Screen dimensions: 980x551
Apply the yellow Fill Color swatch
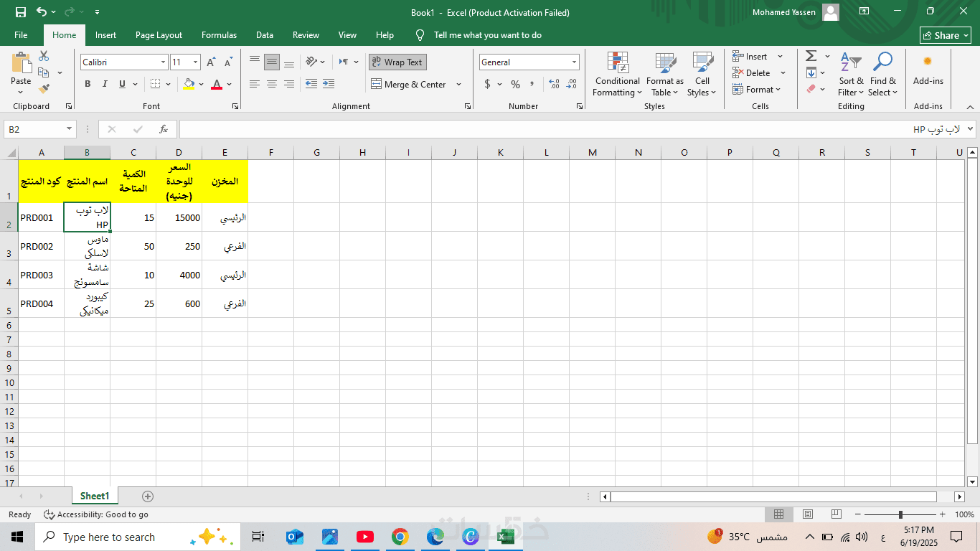[x=189, y=85]
